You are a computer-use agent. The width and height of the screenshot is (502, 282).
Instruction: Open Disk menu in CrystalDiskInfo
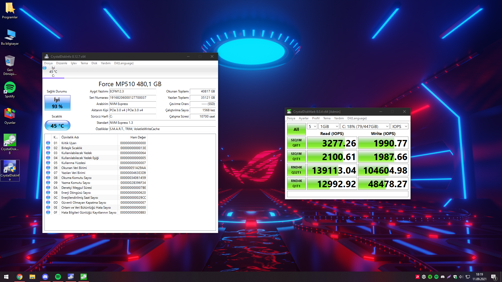click(94, 63)
